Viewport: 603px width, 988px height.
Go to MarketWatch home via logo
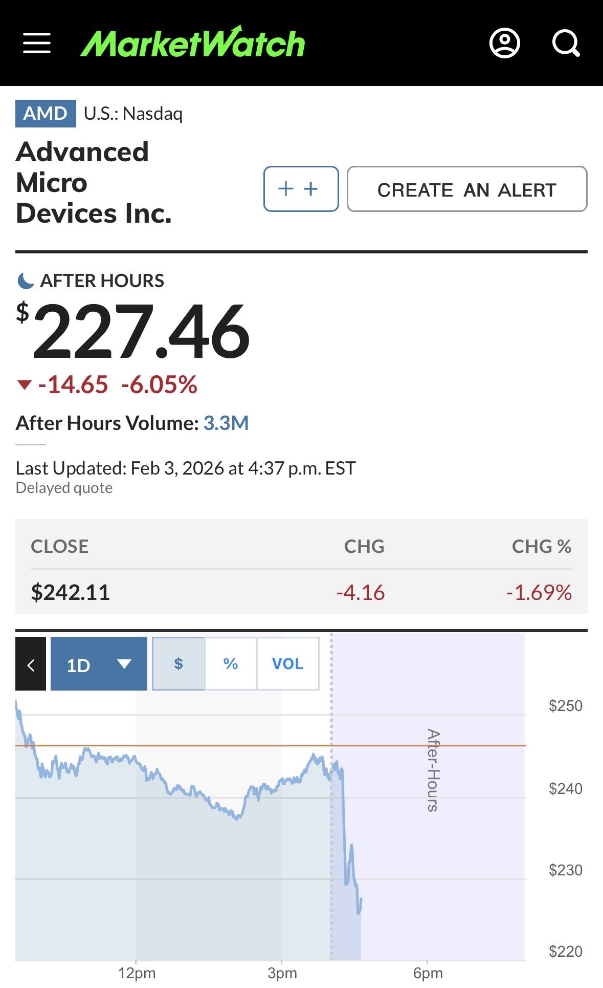(x=193, y=43)
